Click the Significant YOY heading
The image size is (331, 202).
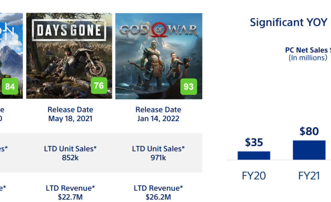[289, 22]
